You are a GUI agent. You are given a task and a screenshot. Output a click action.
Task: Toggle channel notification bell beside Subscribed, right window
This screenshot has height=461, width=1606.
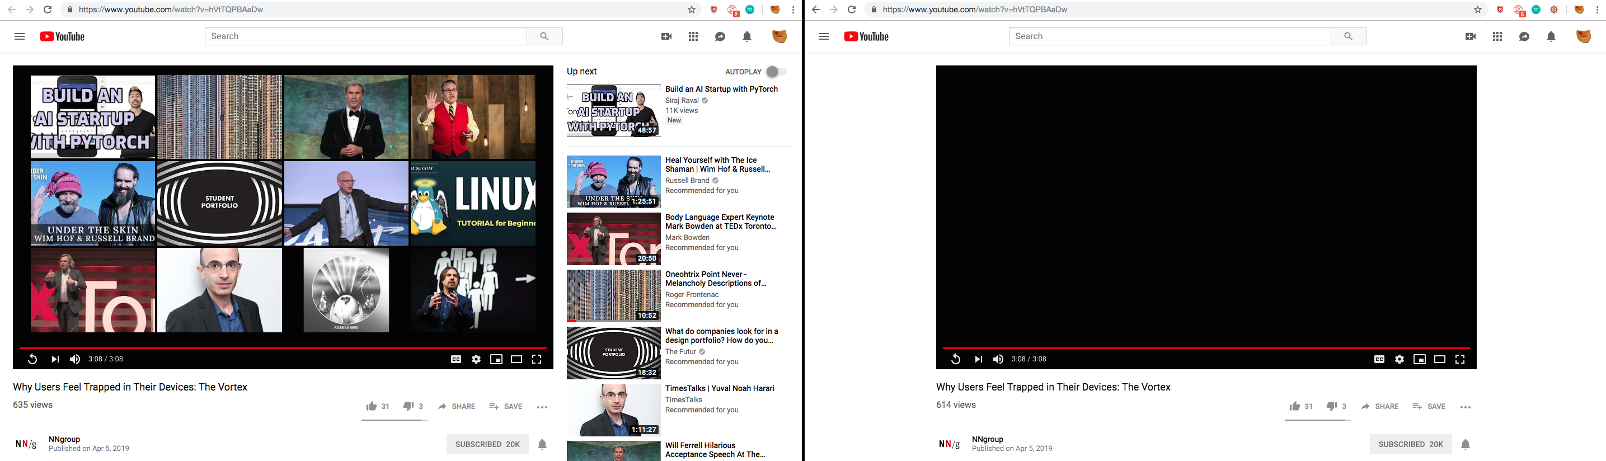pos(1466,444)
